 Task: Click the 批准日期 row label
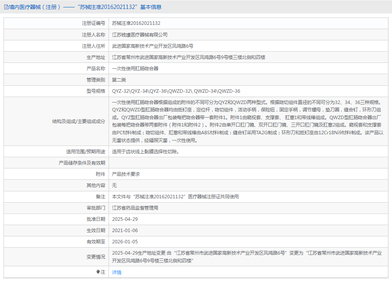pyautogui.click(x=96, y=219)
